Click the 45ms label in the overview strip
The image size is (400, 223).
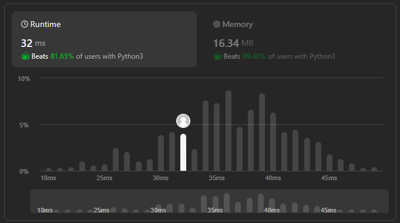[328, 210]
